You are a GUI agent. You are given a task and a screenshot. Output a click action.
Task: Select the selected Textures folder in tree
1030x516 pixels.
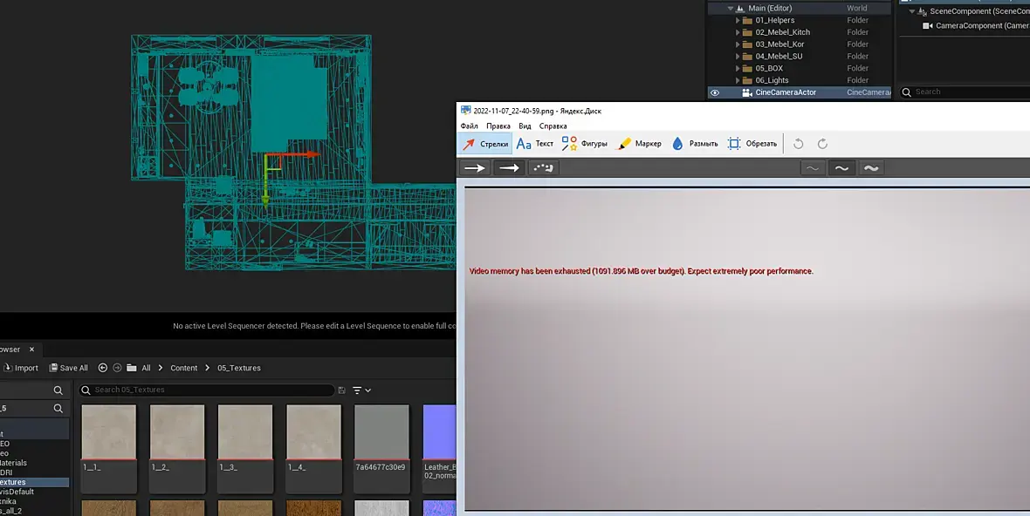34,482
